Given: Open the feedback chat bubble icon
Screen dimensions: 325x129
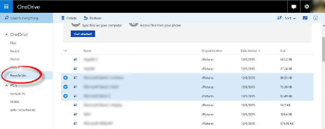Looking at the screenshot, I should click(x=294, y=7).
